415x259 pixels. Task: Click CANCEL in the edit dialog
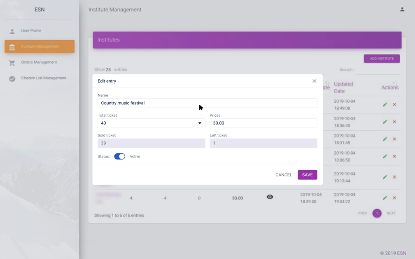283,175
